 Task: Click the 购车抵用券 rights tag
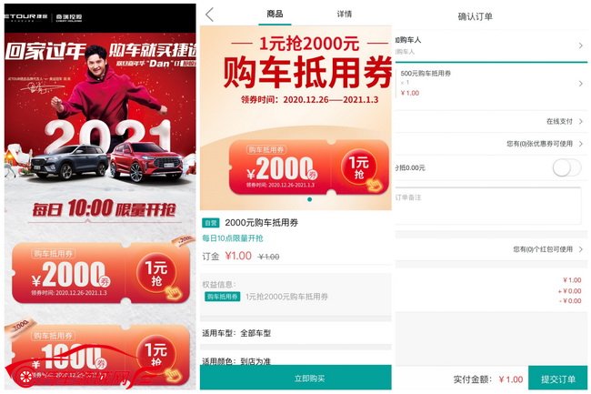point(223,297)
